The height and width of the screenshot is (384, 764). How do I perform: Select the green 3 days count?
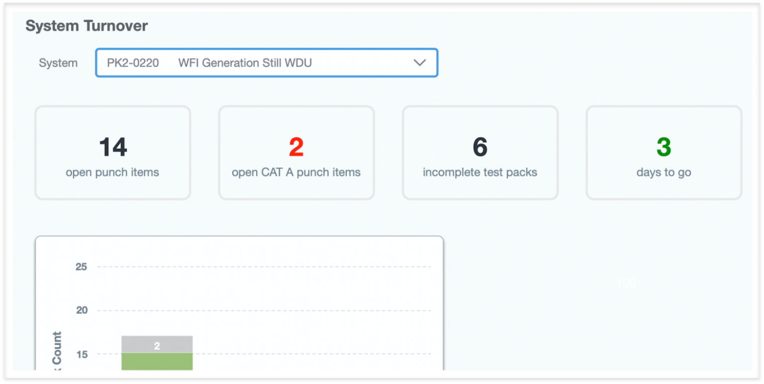click(664, 147)
